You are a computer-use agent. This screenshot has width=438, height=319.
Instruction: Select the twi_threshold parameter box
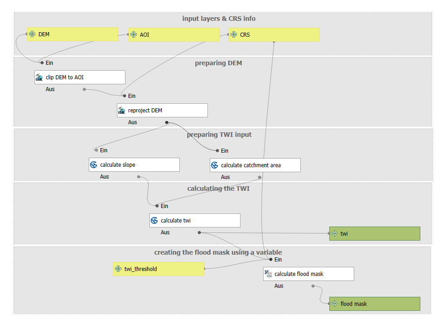[x=159, y=269]
